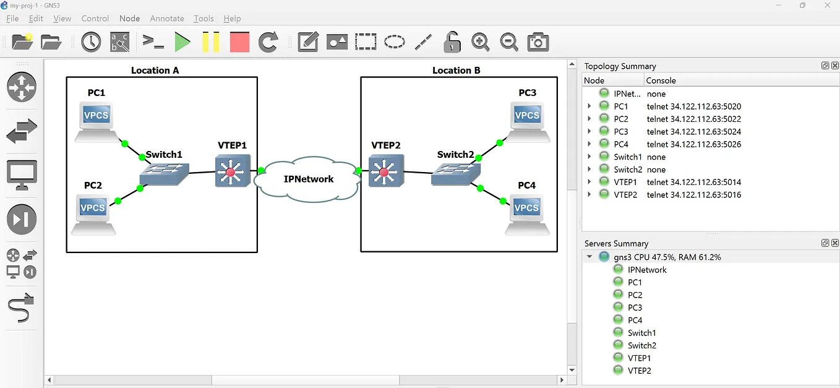Toggle the lock icon for items

pos(452,41)
